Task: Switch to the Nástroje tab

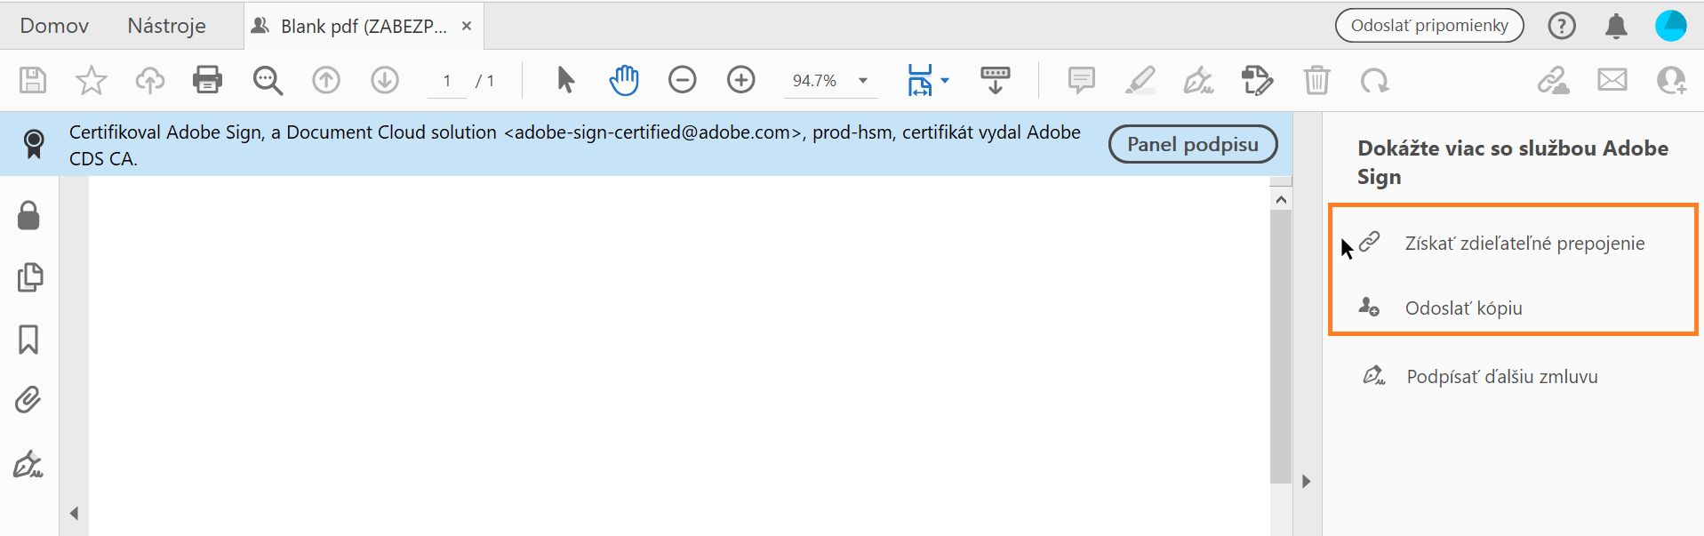Action: [x=166, y=26]
